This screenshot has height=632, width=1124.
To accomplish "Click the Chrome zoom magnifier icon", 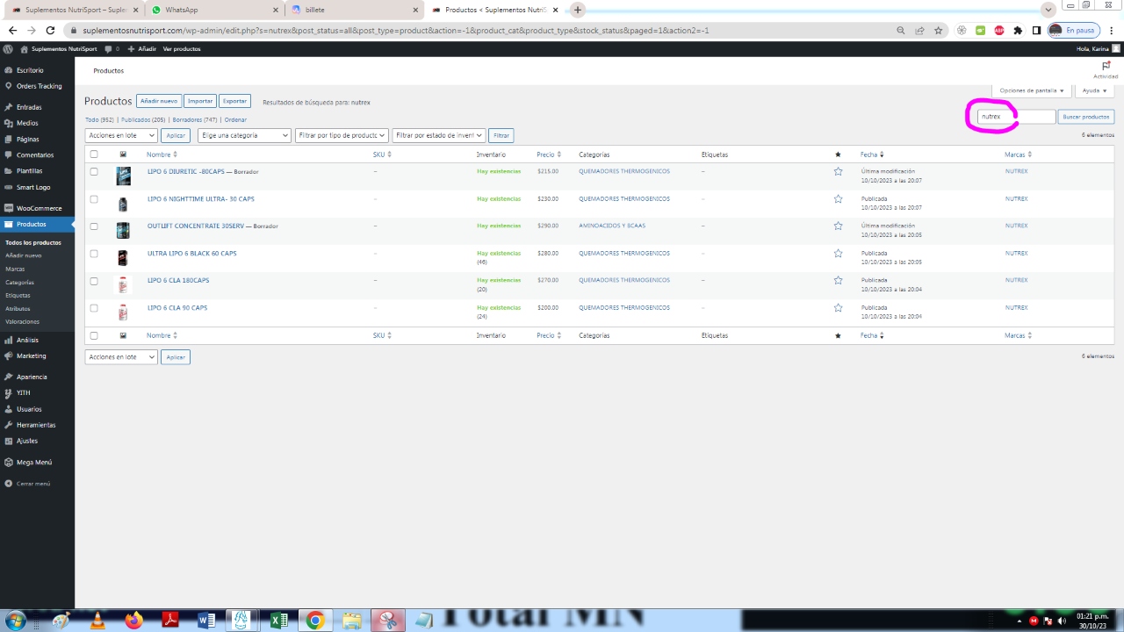I will click(x=901, y=30).
